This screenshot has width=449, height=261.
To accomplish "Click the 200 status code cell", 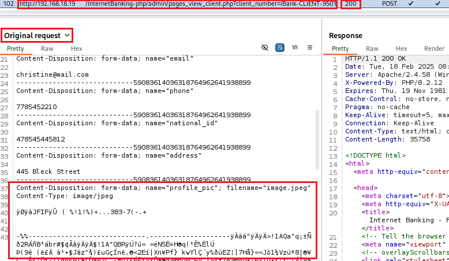I will click(x=350, y=3).
